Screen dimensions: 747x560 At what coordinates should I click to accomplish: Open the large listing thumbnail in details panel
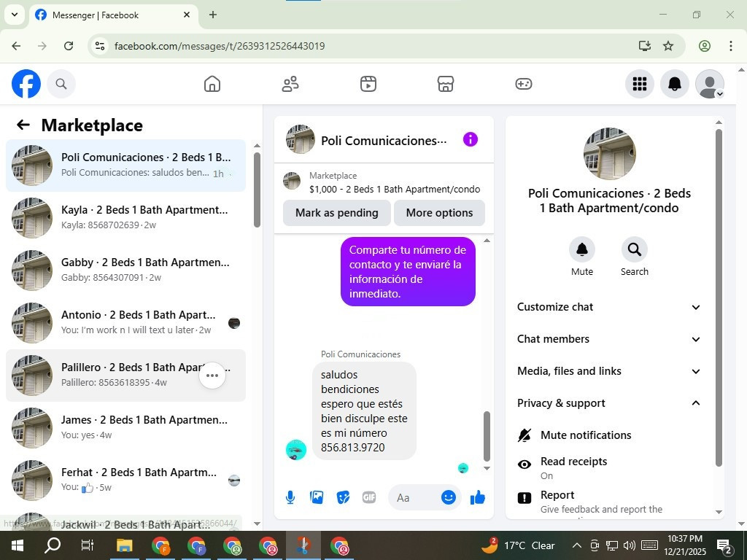[609, 153]
